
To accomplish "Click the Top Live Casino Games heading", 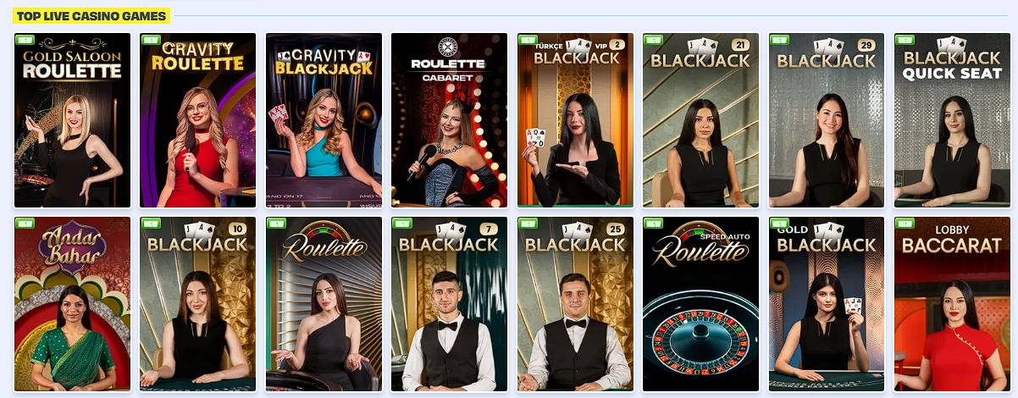I will [90, 15].
